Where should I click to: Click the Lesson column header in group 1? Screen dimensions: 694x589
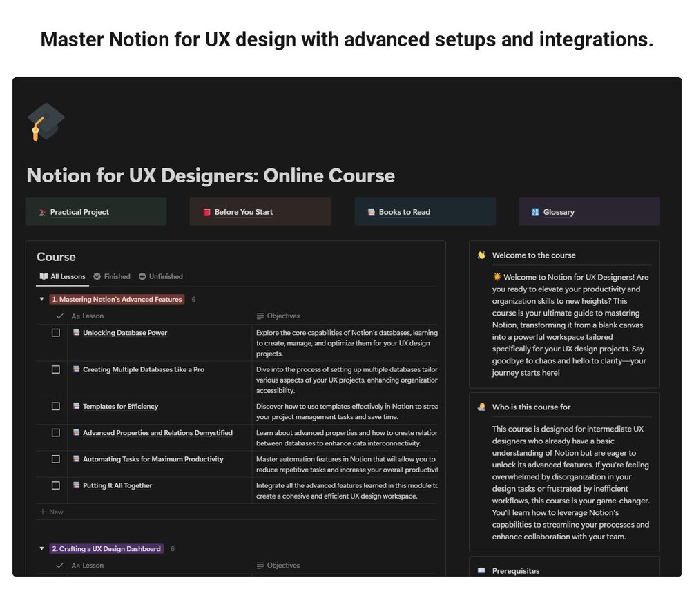pyautogui.click(x=88, y=316)
